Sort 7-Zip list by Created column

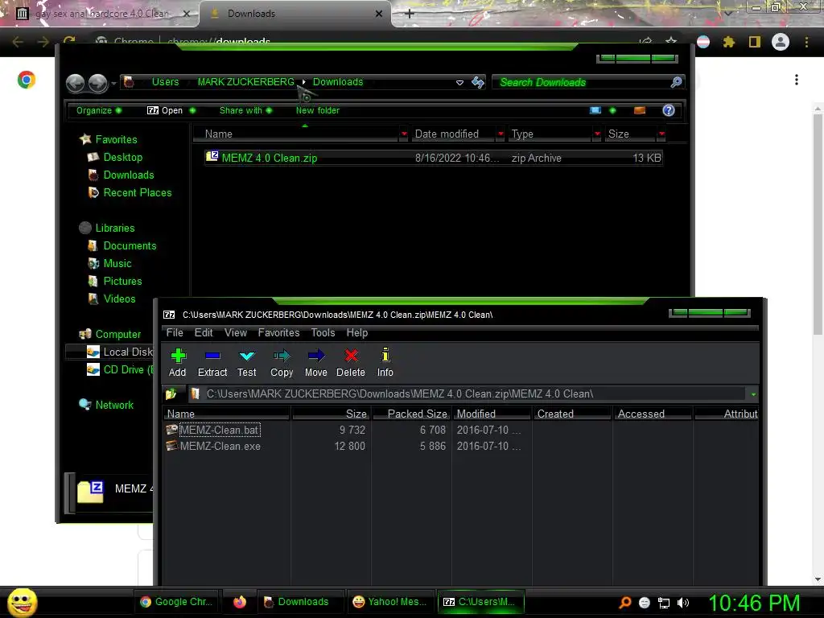pos(573,414)
